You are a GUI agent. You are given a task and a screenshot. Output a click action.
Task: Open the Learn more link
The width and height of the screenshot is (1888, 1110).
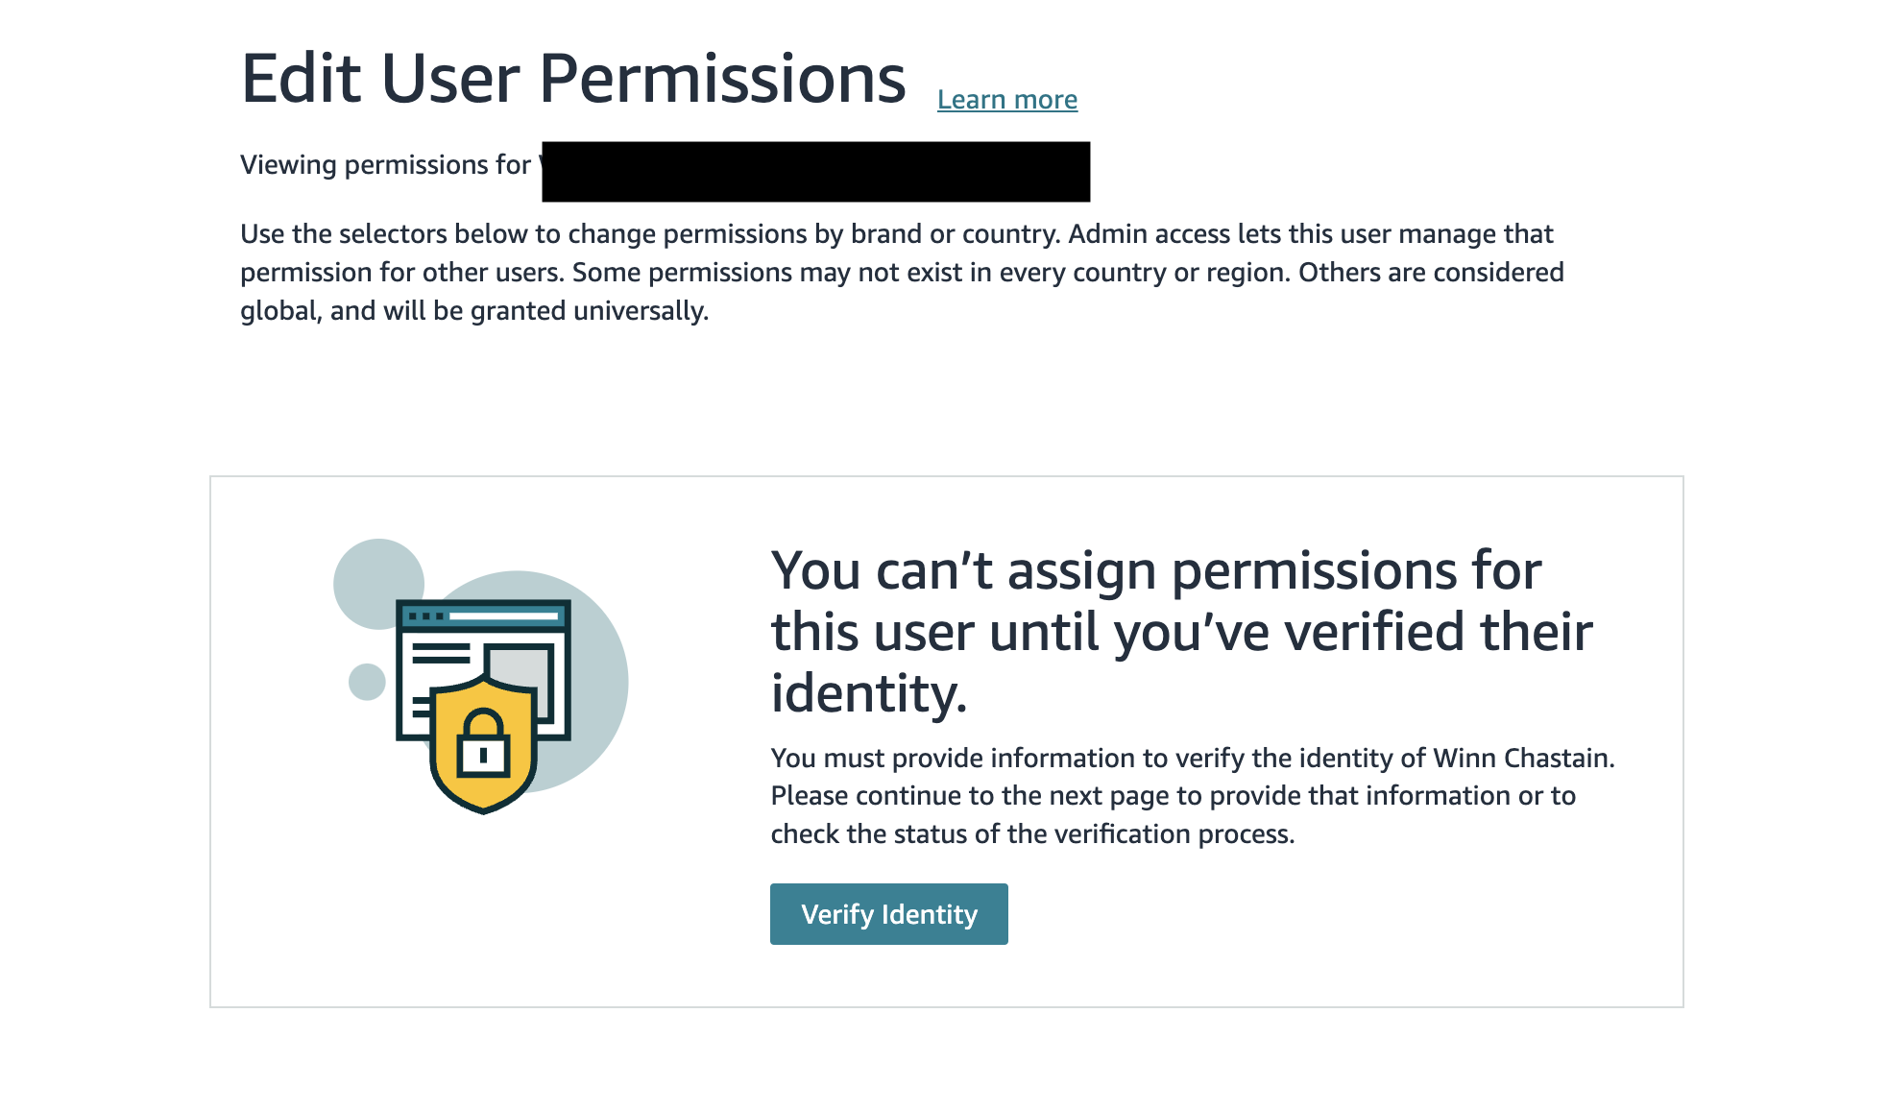tap(1007, 100)
